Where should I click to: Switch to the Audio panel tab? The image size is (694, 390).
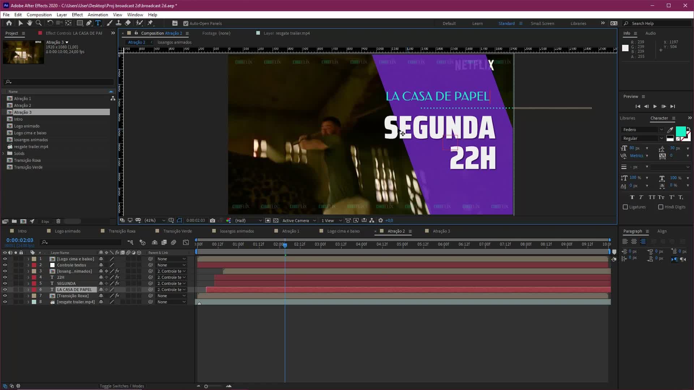click(651, 33)
